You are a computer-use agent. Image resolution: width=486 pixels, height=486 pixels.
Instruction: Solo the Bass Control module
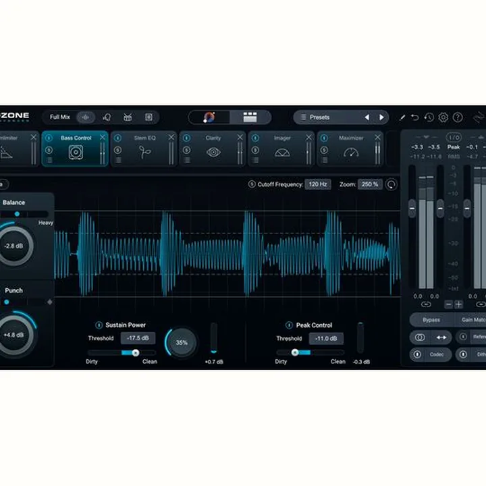49,151
